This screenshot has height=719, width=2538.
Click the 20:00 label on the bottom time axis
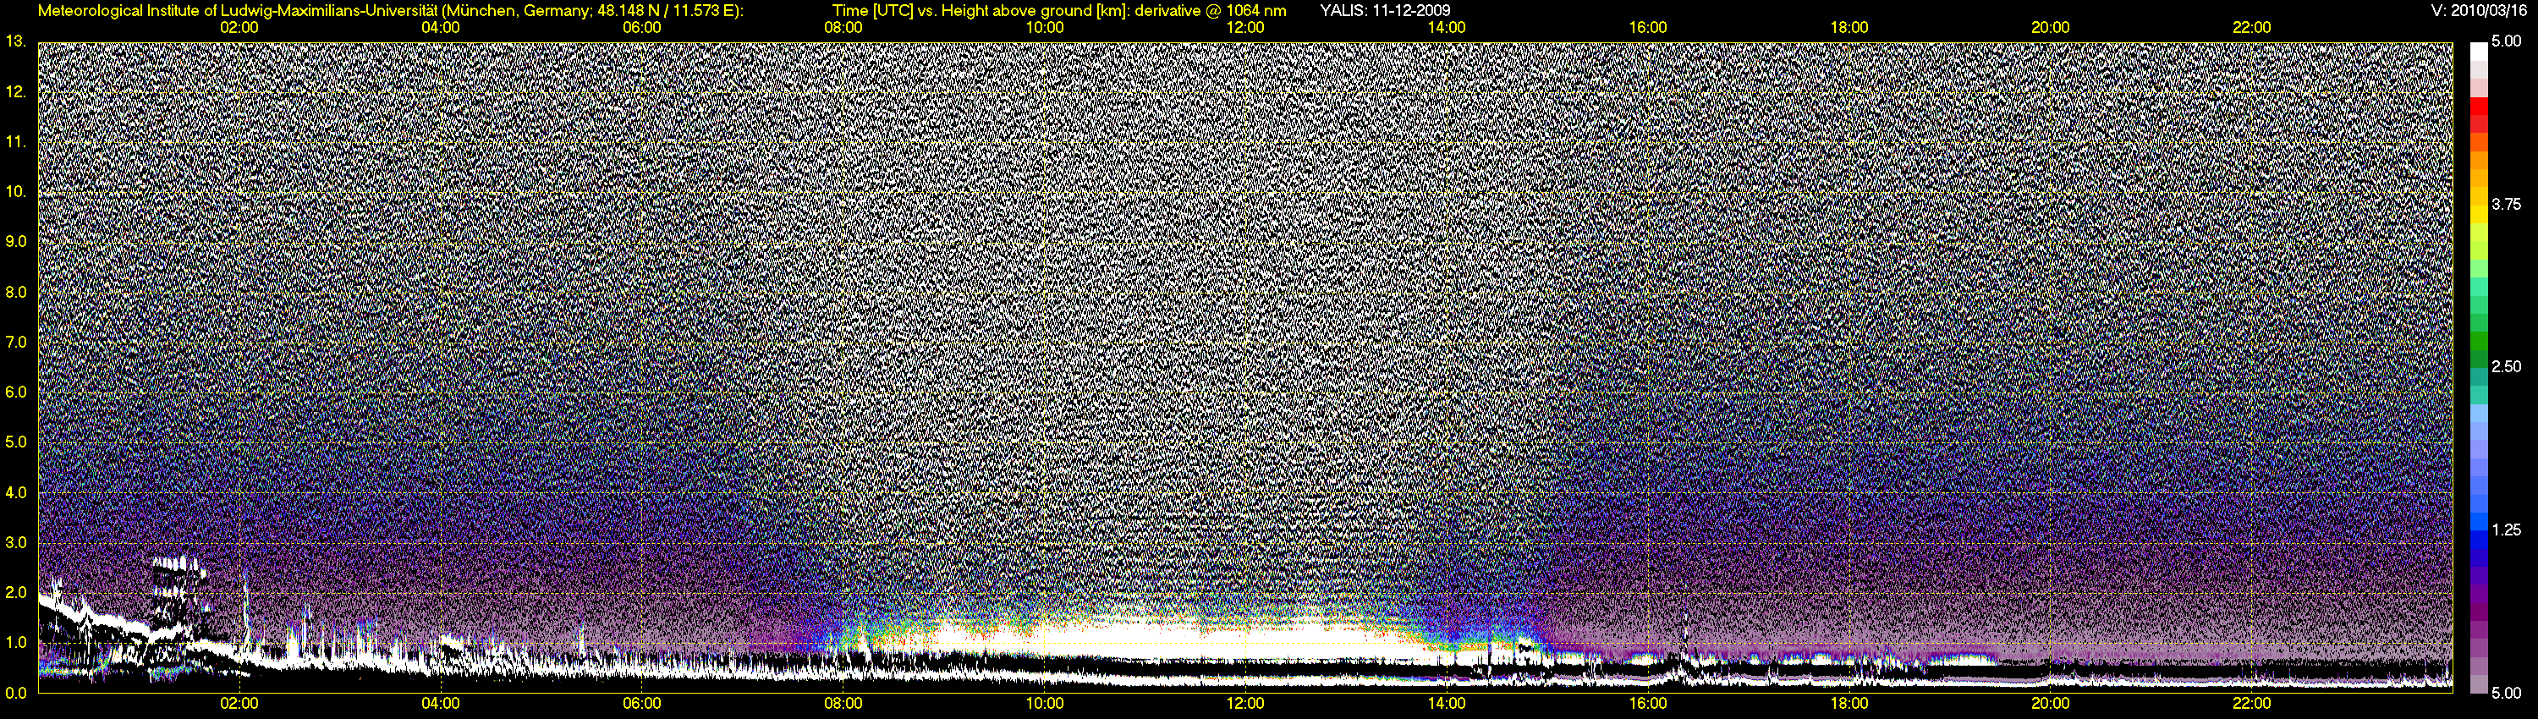[2051, 703]
